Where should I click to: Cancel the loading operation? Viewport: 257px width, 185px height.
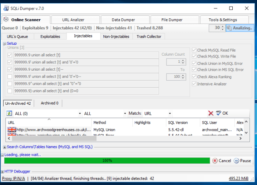pos(215,161)
